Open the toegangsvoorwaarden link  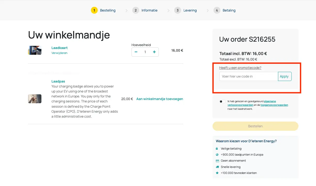[274, 105]
